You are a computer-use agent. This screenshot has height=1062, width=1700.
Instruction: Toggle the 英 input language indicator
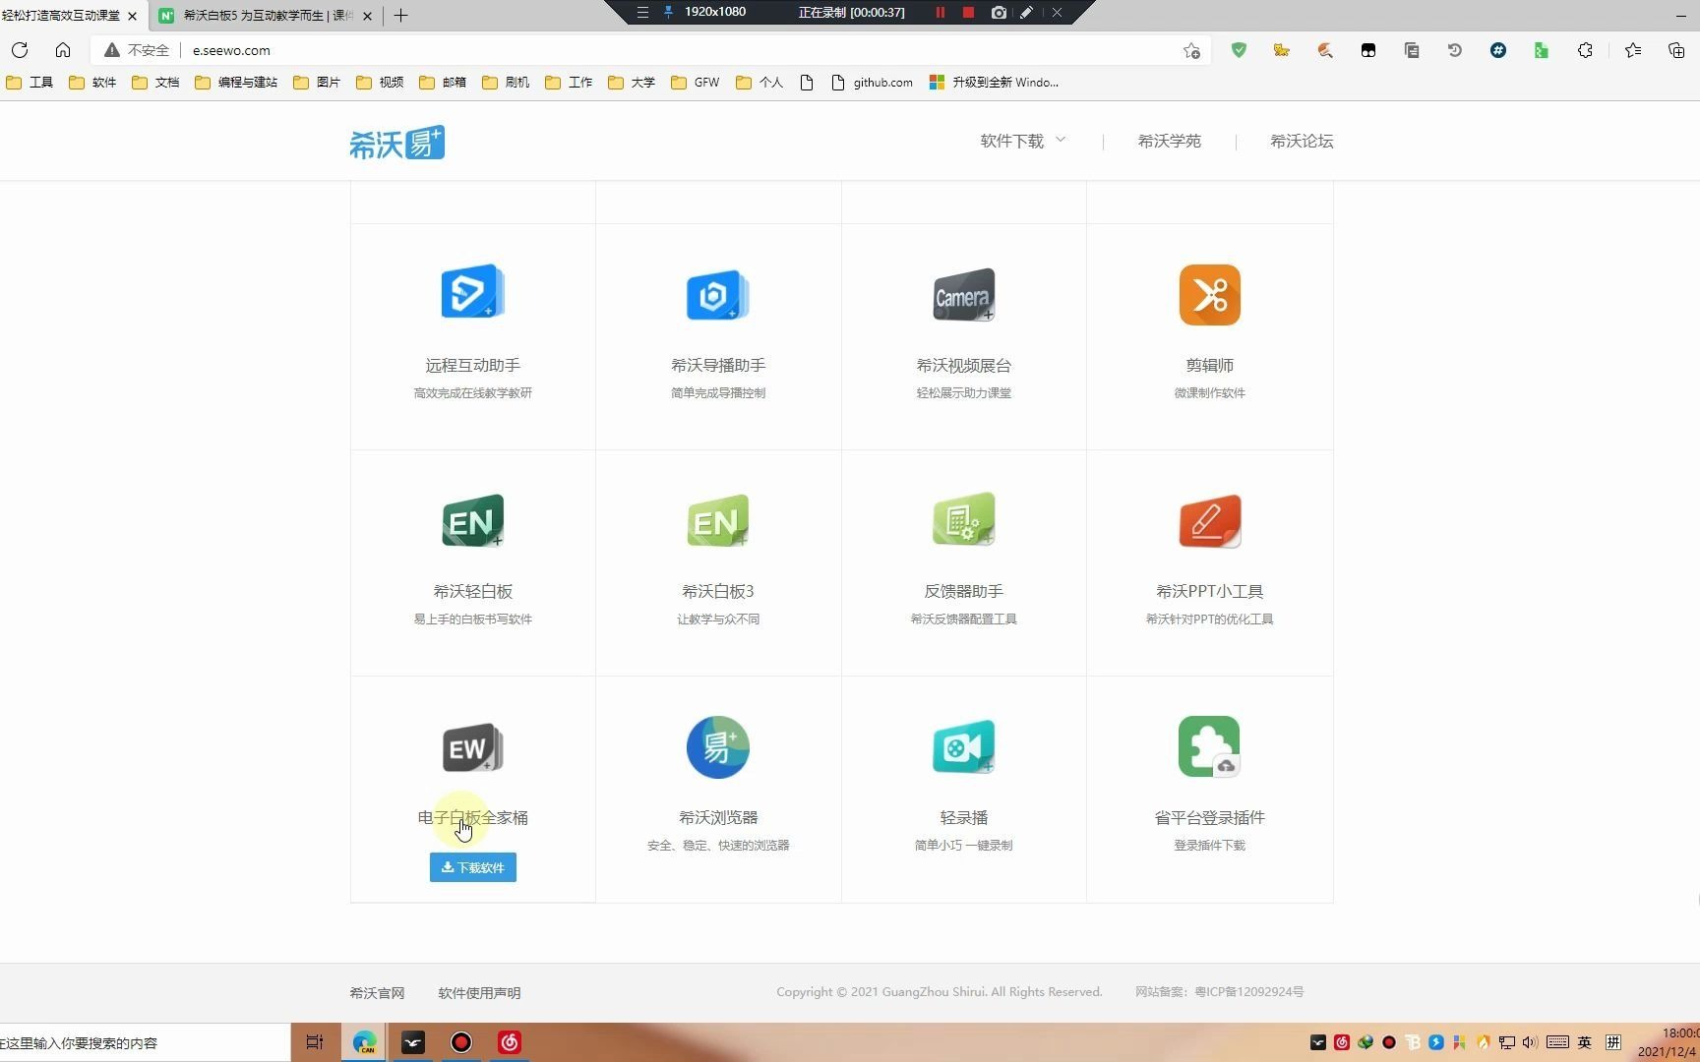point(1584,1042)
